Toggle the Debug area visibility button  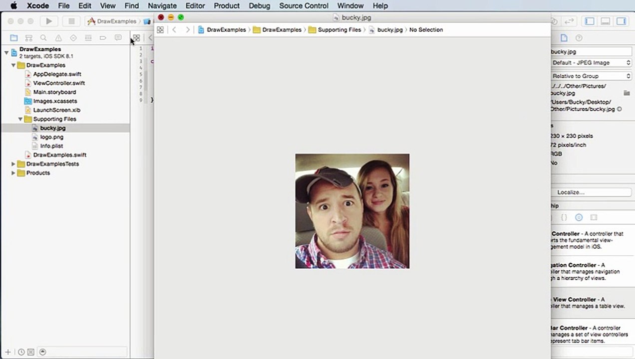pyautogui.click(x=605, y=21)
